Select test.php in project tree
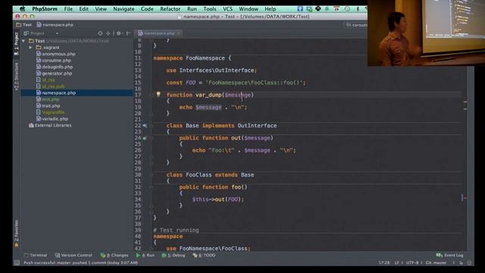 [x=48, y=99]
